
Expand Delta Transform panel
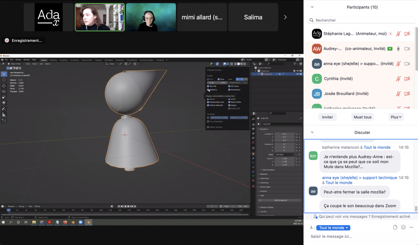click(x=268, y=170)
